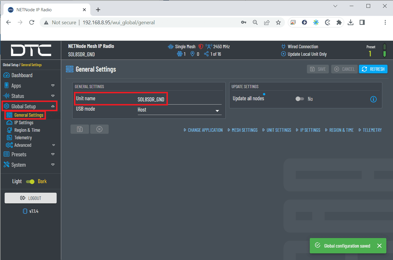Click the MESH SETTINGS link
The height and width of the screenshot is (260, 393).
(244, 130)
